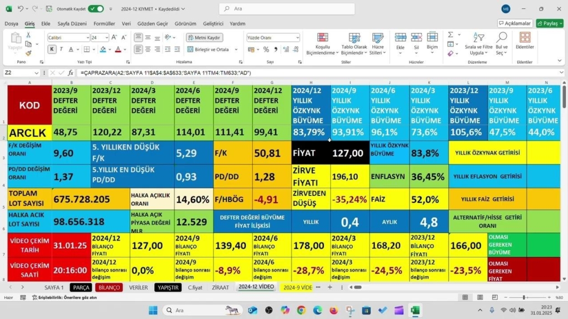Open the Geliştirici ribbon tab
This screenshot has height=319, width=568.
(213, 23)
